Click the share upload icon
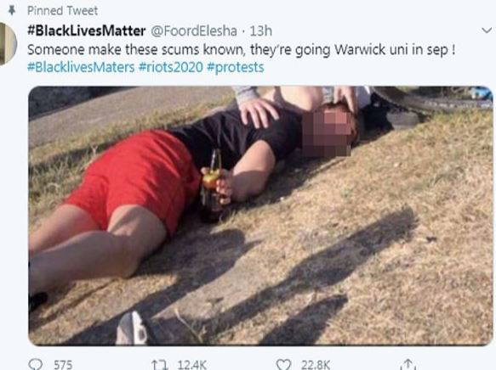 (x=408, y=364)
